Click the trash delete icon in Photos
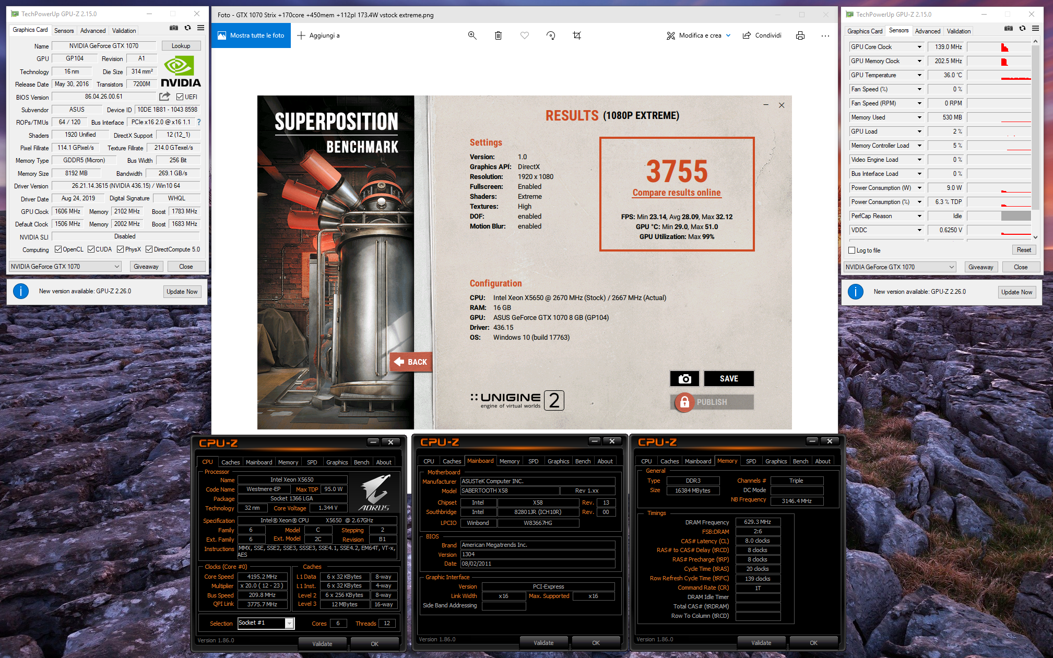Image resolution: width=1053 pixels, height=658 pixels. pyautogui.click(x=499, y=35)
